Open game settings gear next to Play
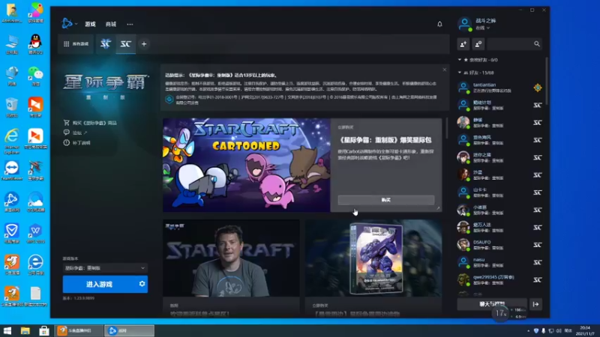 pyautogui.click(x=142, y=284)
